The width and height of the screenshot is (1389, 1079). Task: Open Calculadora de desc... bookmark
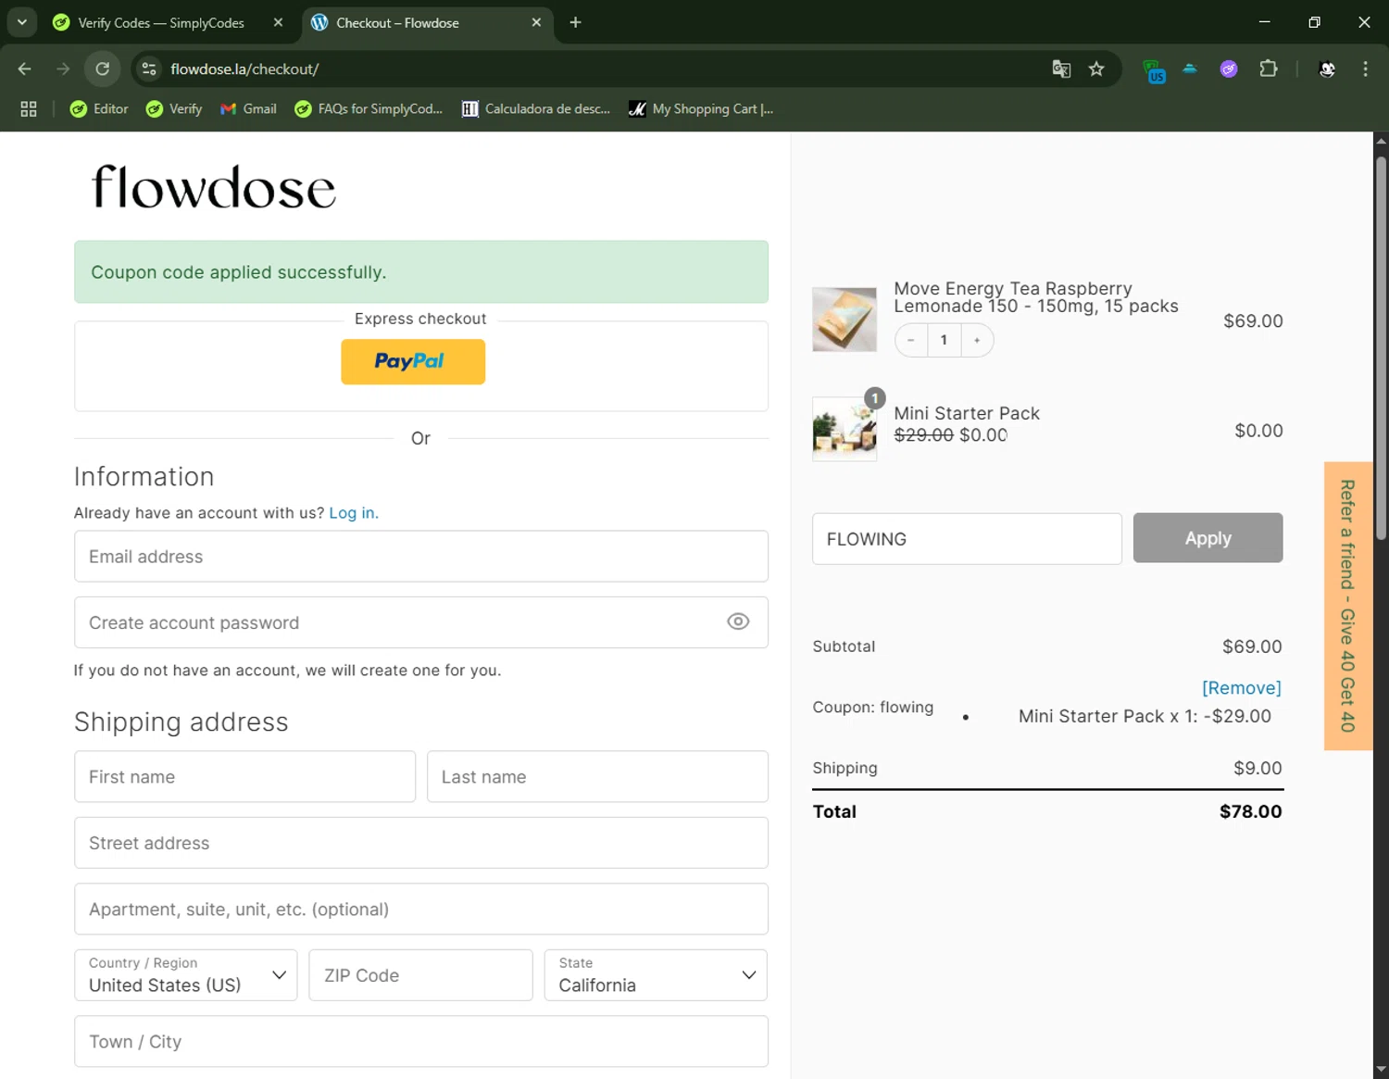tap(536, 109)
